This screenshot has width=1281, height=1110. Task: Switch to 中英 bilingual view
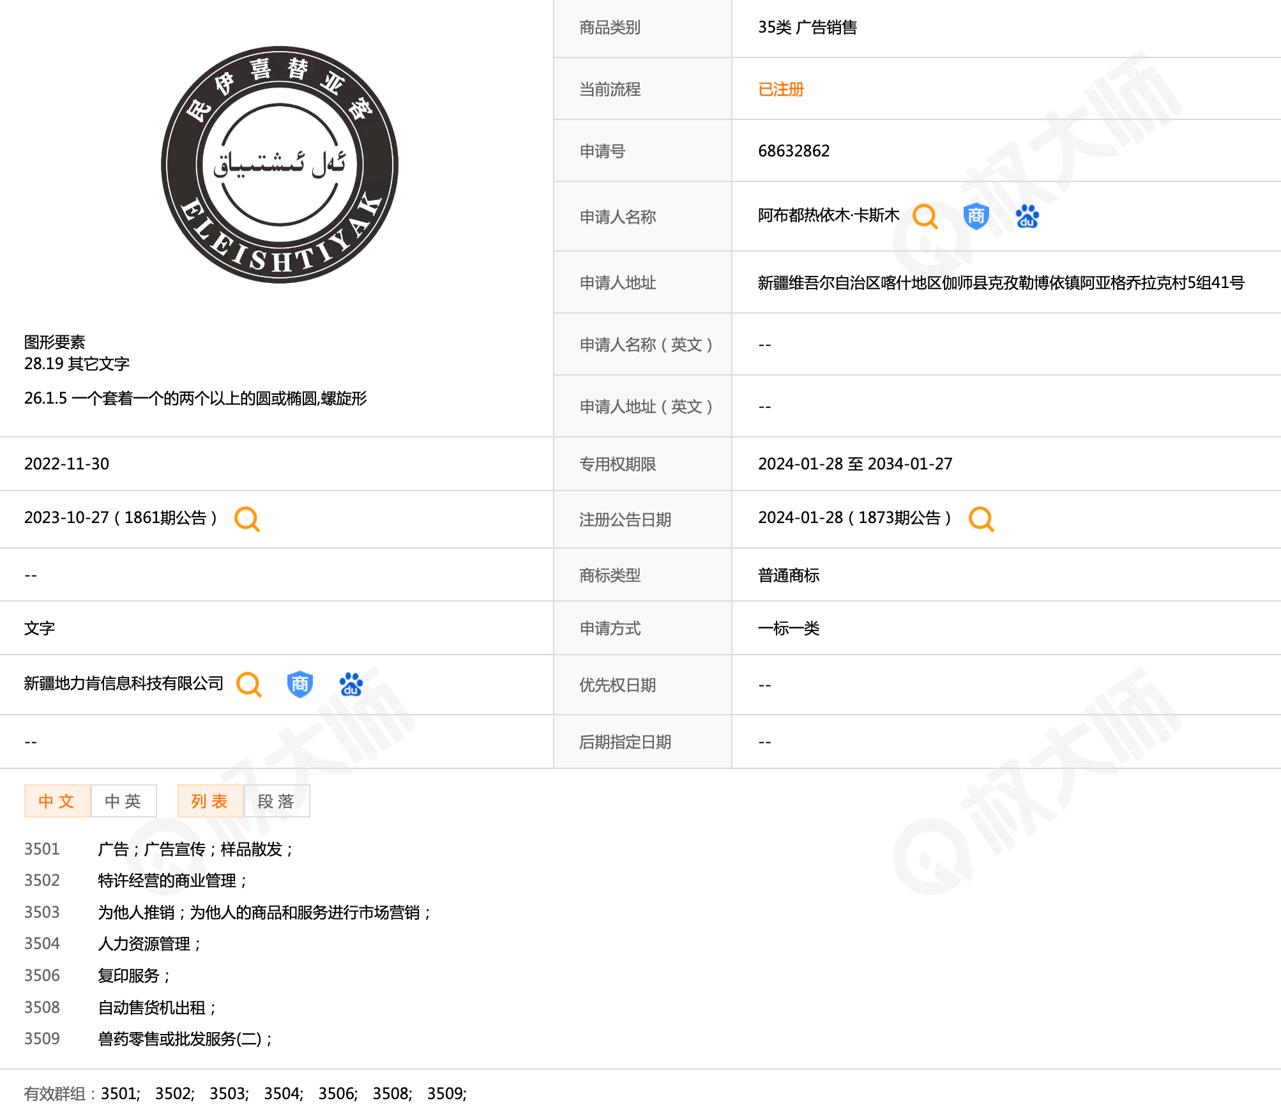(123, 801)
